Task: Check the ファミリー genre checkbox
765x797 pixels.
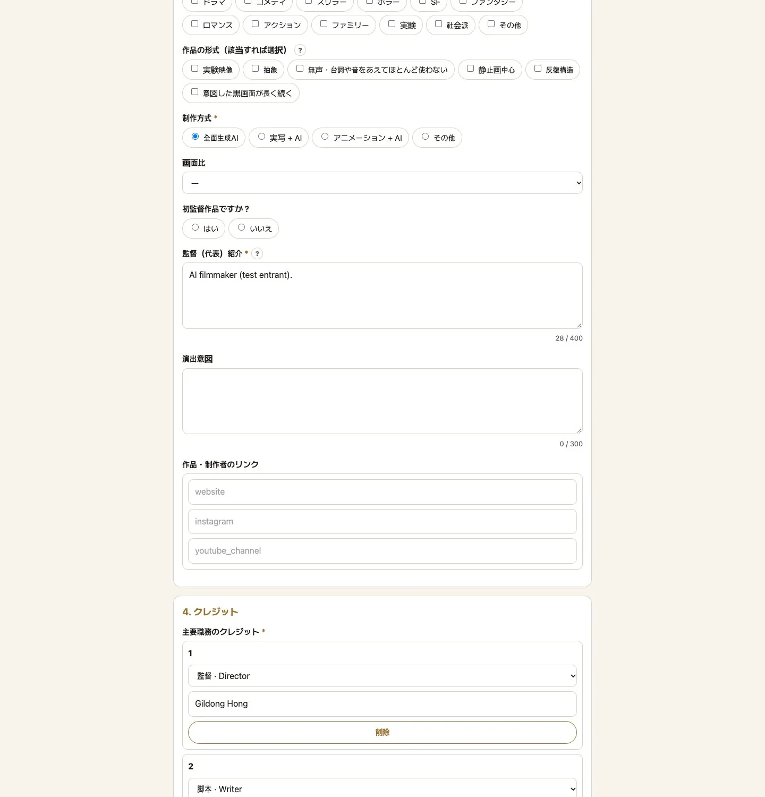Action: [x=324, y=24]
